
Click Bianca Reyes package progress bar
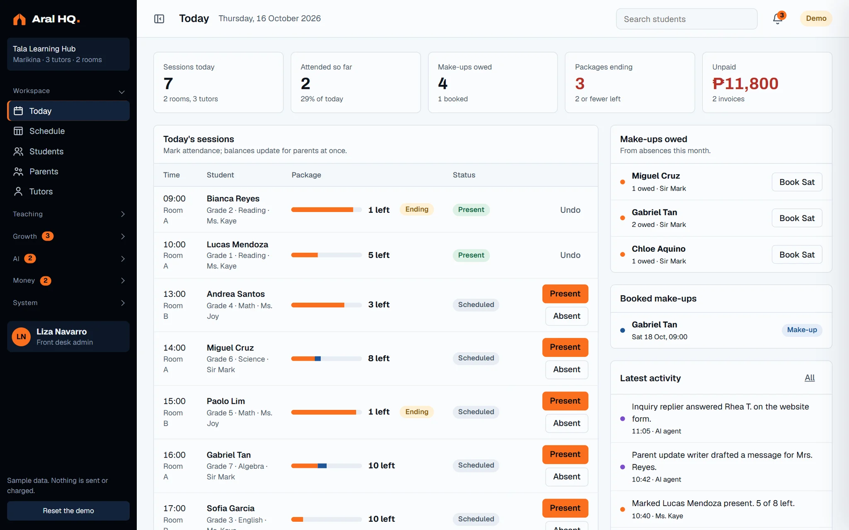326,210
